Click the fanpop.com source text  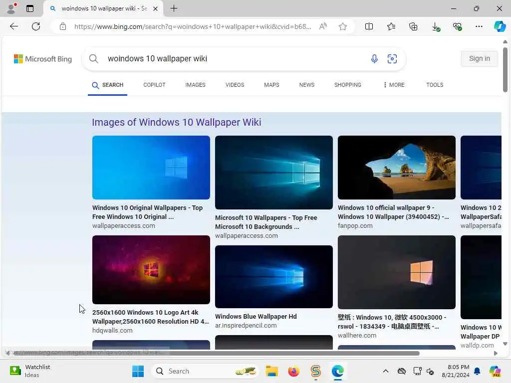pyautogui.click(x=355, y=226)
